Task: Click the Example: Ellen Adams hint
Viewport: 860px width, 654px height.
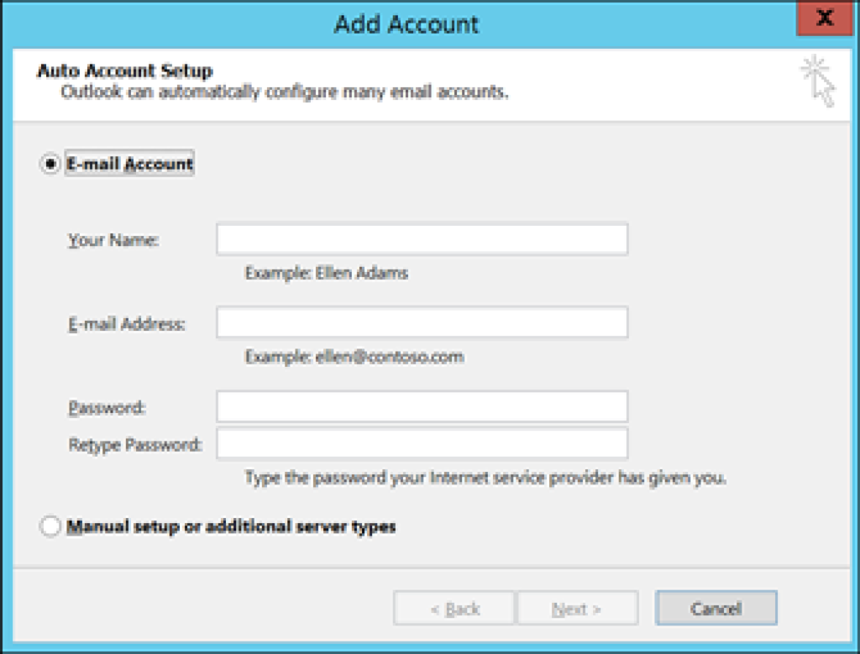Action: [x=327, y=273]
